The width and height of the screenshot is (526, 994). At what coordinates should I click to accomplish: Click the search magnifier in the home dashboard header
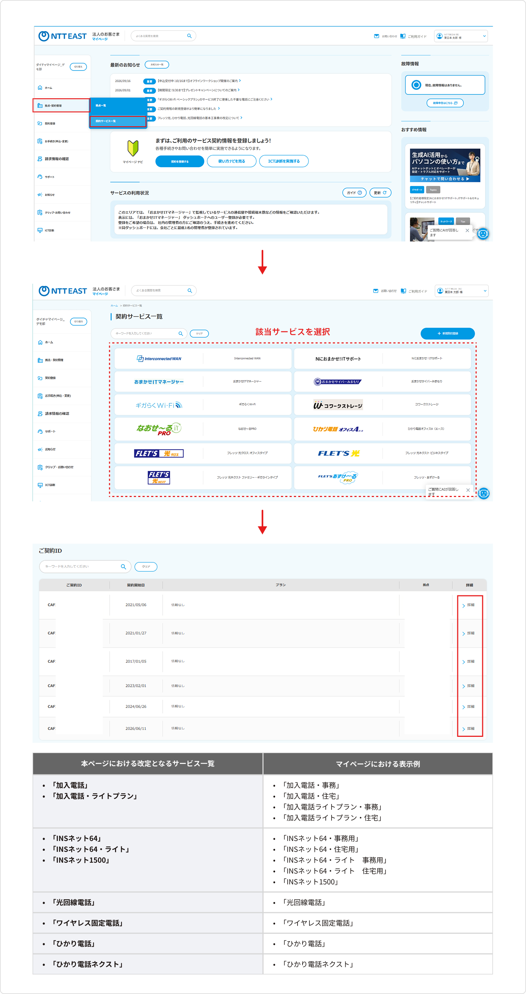[x=189, y=36]
